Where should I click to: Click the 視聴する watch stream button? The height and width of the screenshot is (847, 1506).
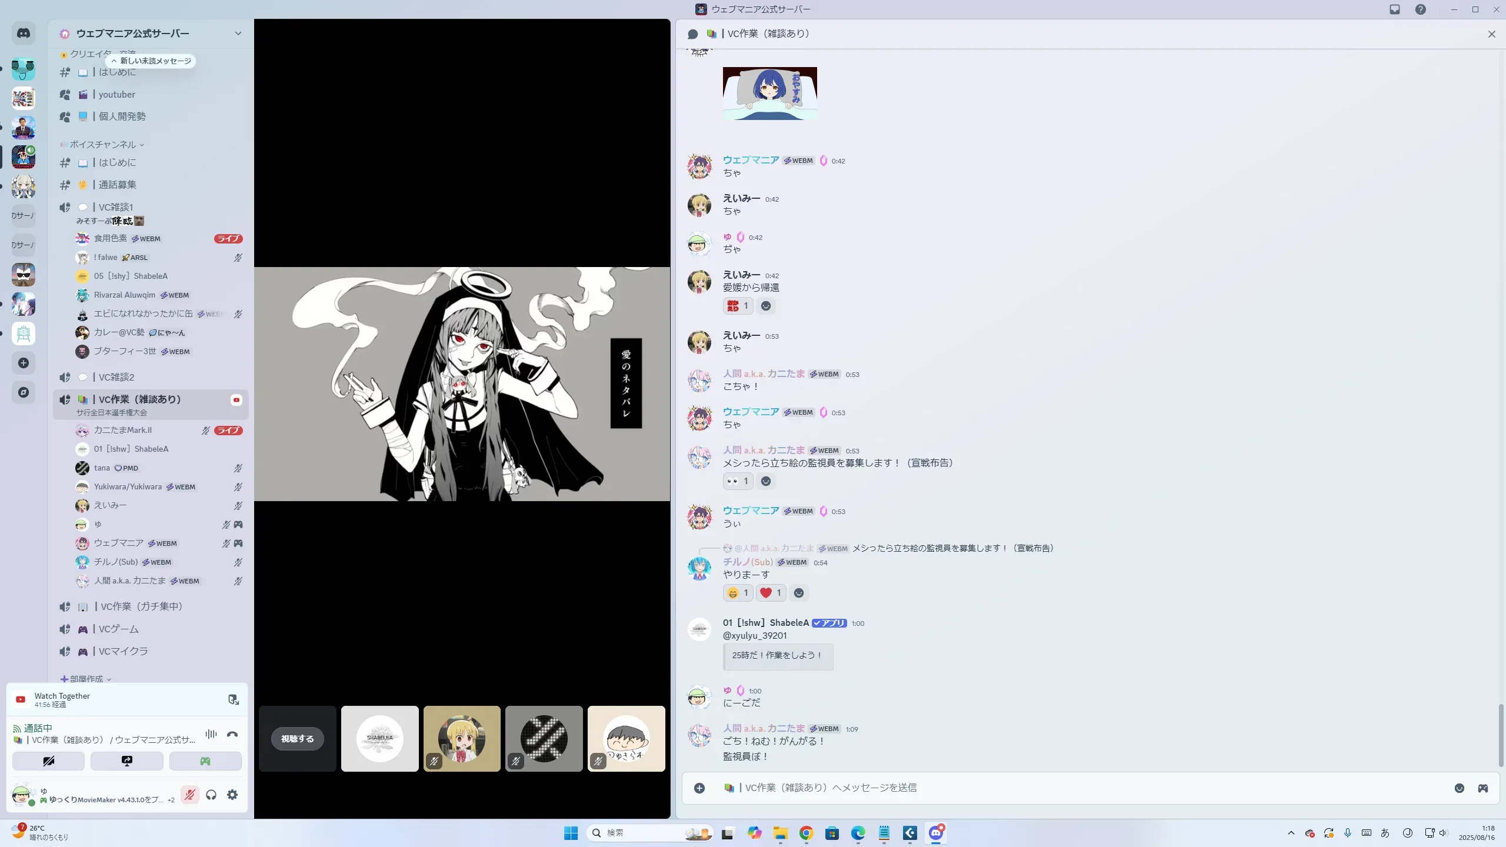[x=297, y=739]
